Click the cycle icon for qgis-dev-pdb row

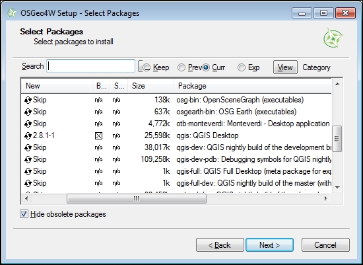coord(28,159)
